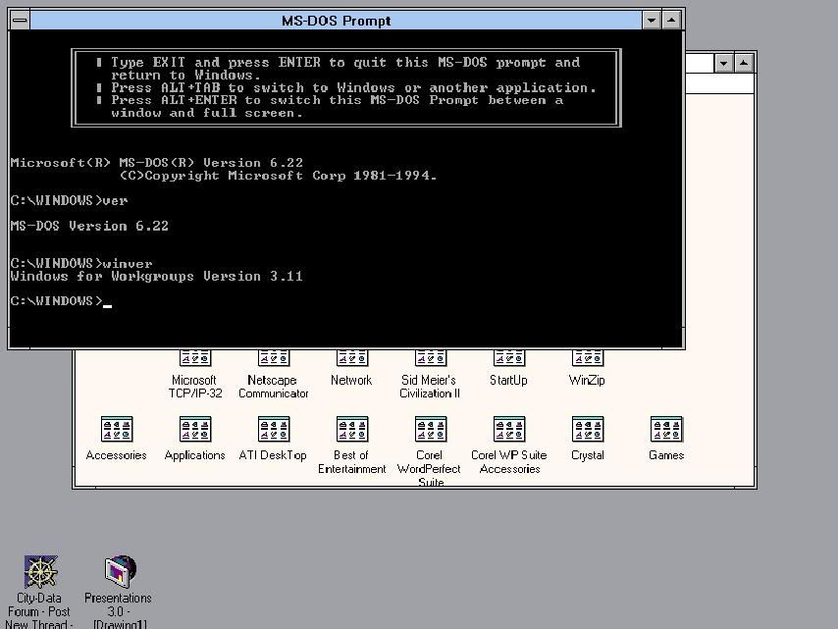Open the MS-DOS Prompt control menu box

click(x=20, y=21)
